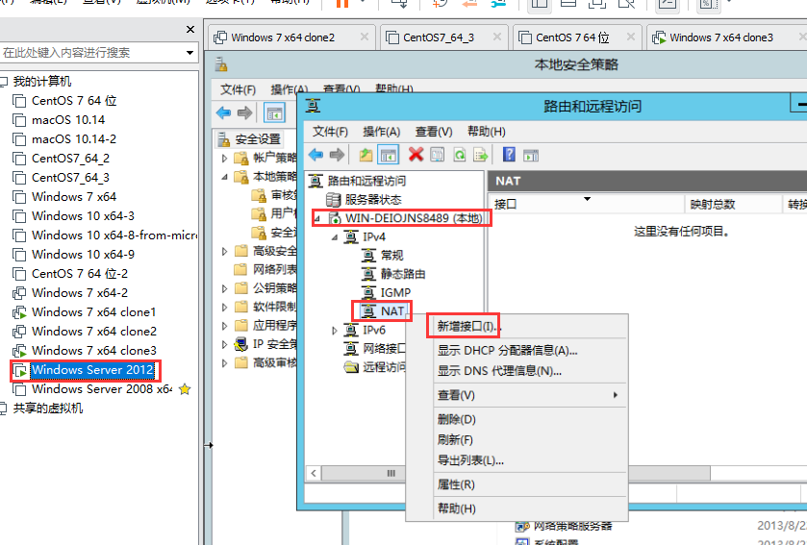Collapse the 本地策略 node in security settings

(x=224, y=177)
